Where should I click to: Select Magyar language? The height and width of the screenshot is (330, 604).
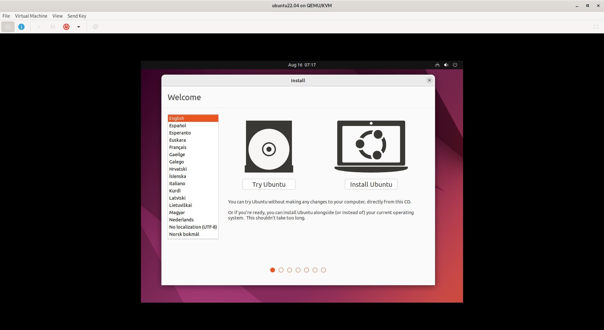point(193,213)
